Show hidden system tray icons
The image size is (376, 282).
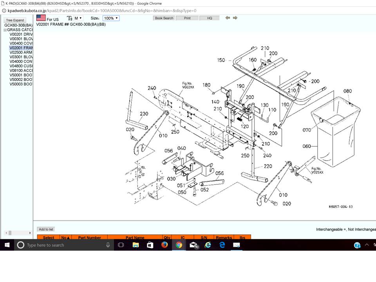pos(367,245)
